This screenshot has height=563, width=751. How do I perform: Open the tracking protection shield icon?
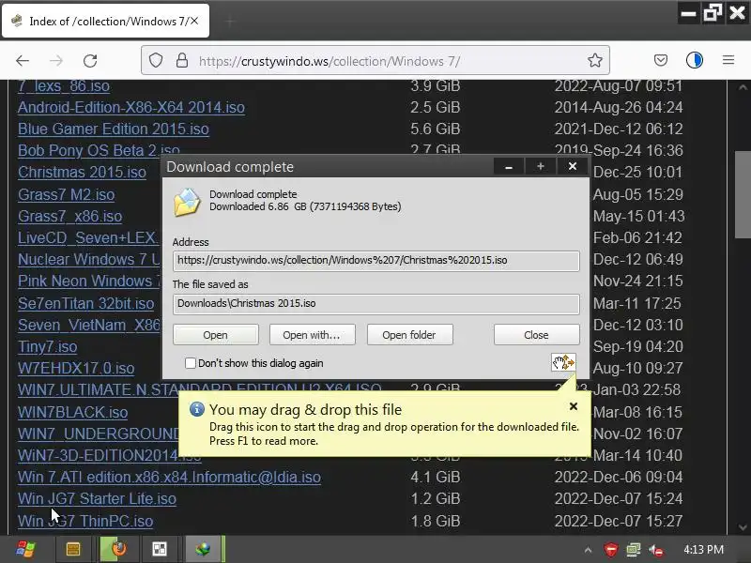click(156, 61)
